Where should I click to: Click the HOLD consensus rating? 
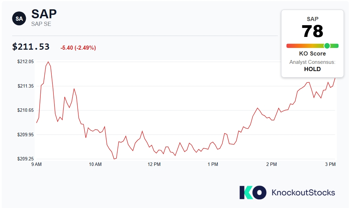(312, 69)
